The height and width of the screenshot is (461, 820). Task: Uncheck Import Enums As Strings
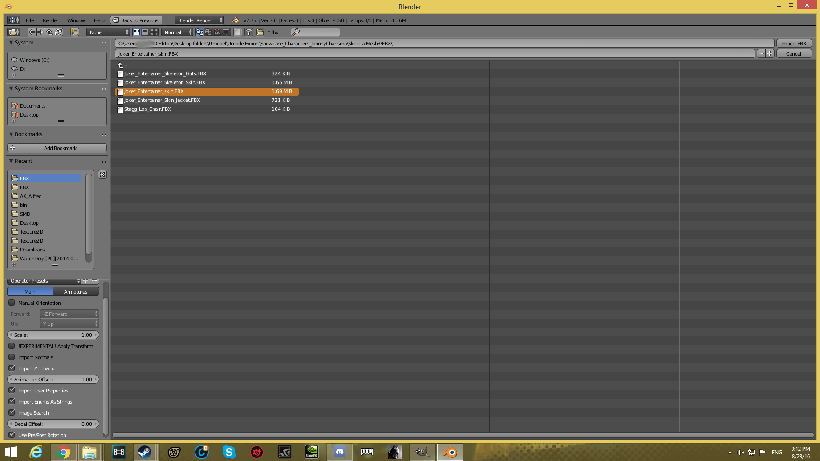coord(12,401)
